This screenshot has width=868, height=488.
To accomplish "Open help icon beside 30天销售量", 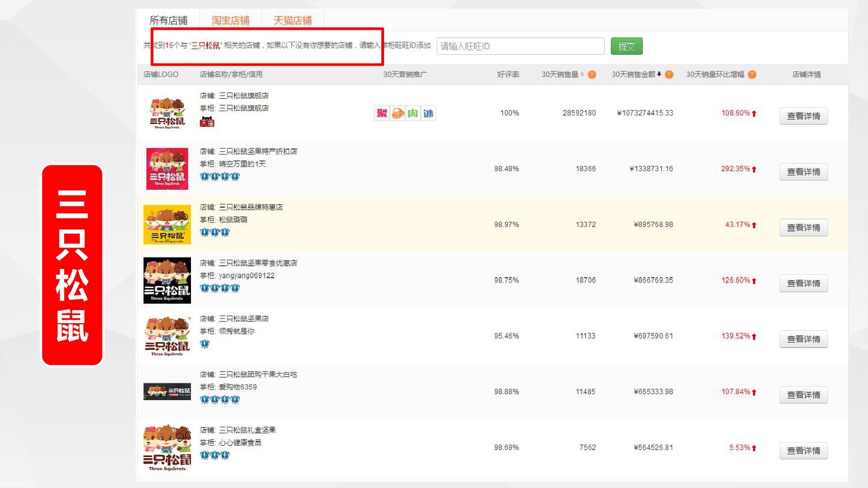I will (x=592, y=75).
